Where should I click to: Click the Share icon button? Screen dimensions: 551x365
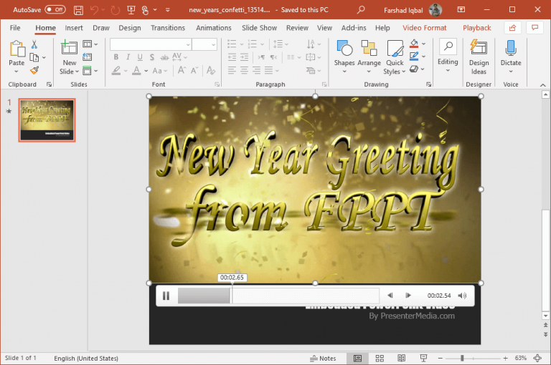tap(512, 28)
